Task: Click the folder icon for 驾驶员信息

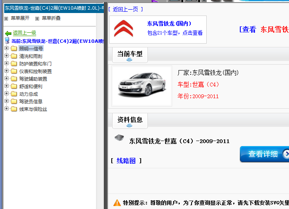Action: (14, 102)
